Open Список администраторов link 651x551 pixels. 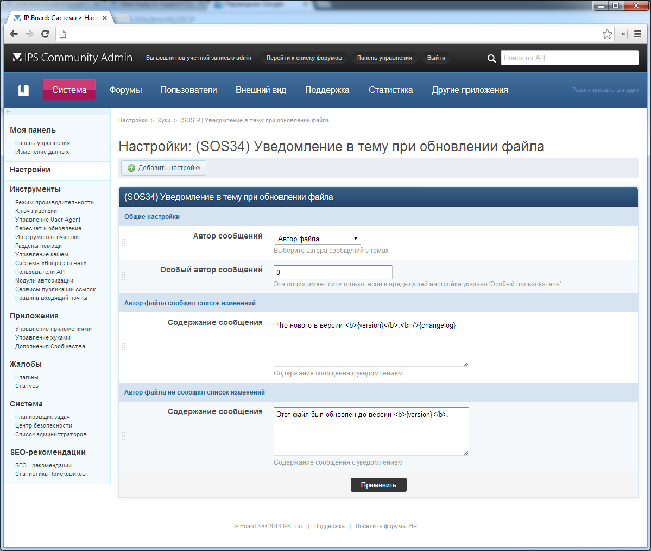pyautogui.click(x=50, y=435)
